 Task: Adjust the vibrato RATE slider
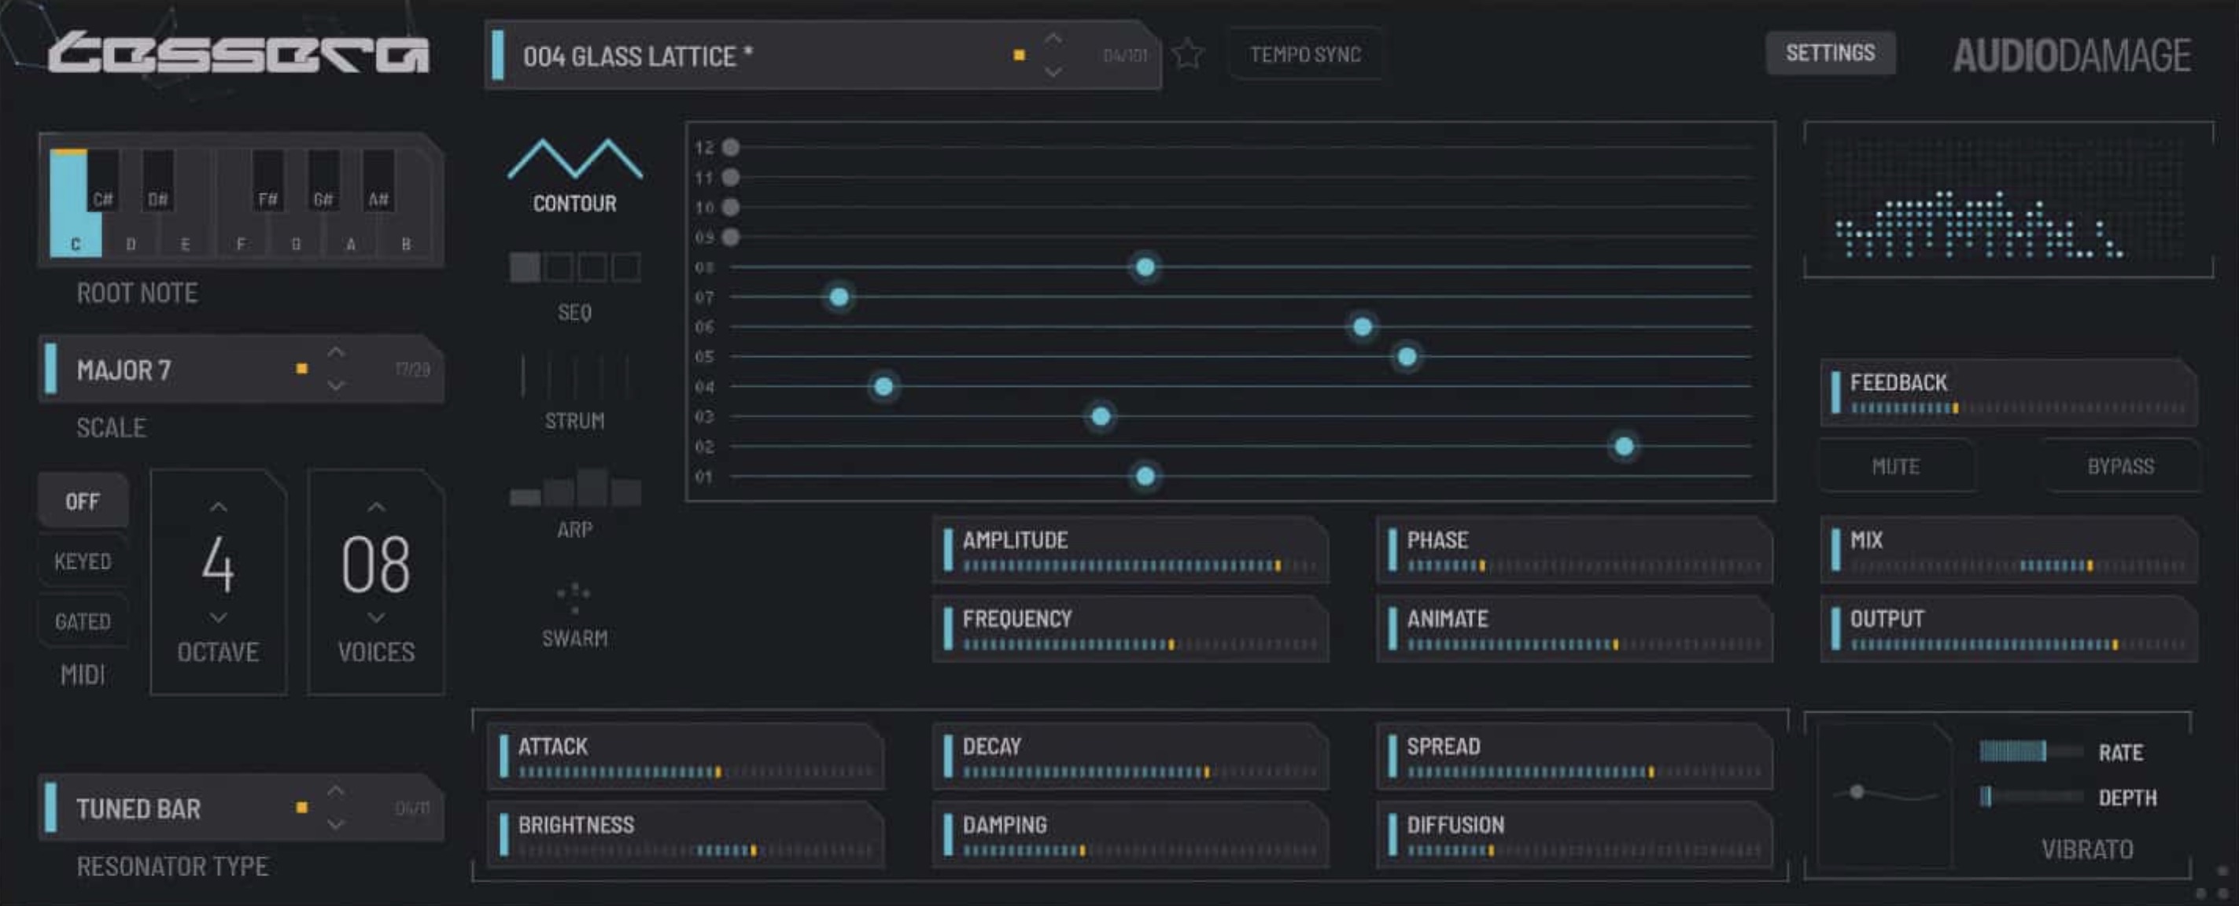[2031, 751]
